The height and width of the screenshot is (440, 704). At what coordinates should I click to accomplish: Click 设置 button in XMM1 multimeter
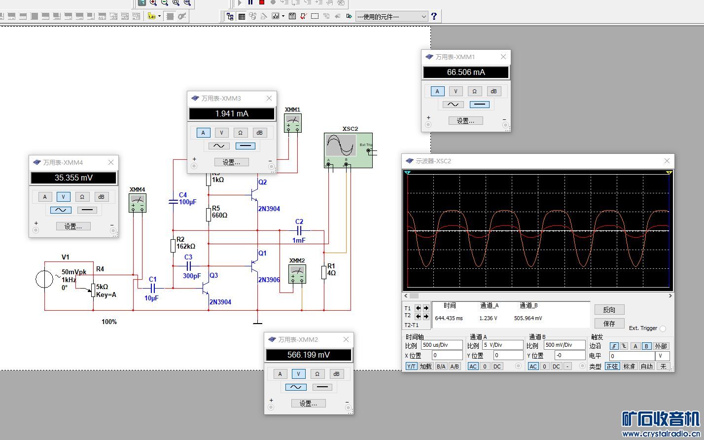tap(465, 121)
